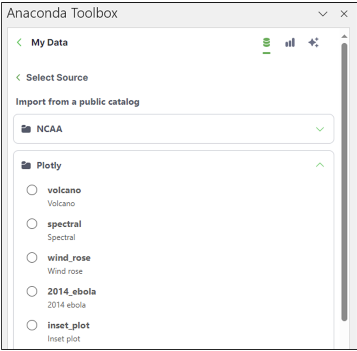Click the My Data title
357x351 pixels.
(50, 43)
